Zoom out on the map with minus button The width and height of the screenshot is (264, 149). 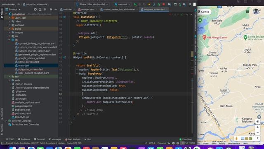click(x=257, y=132)
